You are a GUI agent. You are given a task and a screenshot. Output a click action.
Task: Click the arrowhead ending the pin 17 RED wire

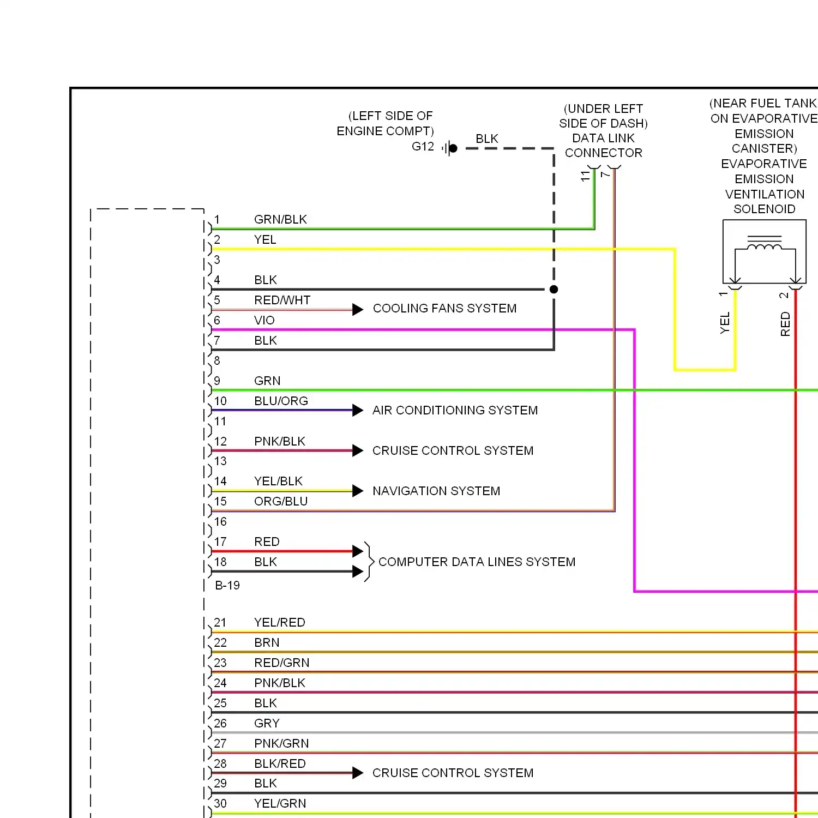coord(358,551)
